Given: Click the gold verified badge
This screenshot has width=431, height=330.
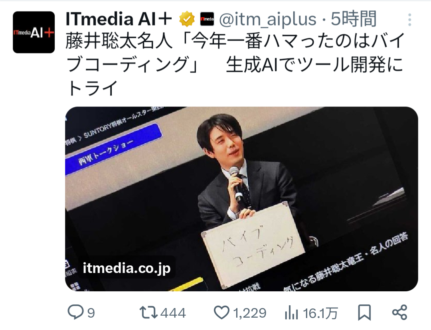Looking at the screenshot, I should [x=187, y=19].
